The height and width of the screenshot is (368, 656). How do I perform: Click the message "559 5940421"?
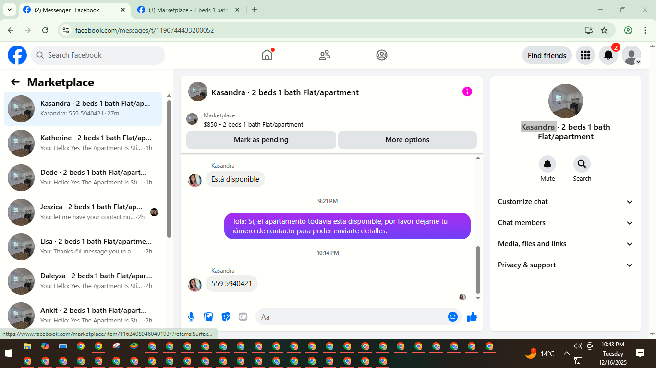[x=231, y=283]
